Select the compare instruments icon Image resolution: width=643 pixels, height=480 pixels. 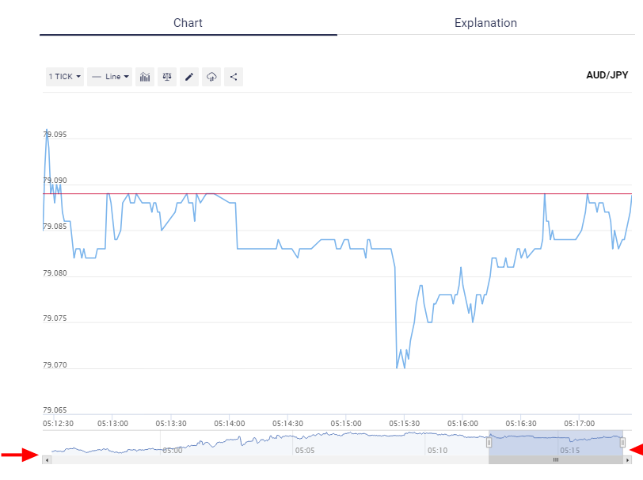point(166,76)
